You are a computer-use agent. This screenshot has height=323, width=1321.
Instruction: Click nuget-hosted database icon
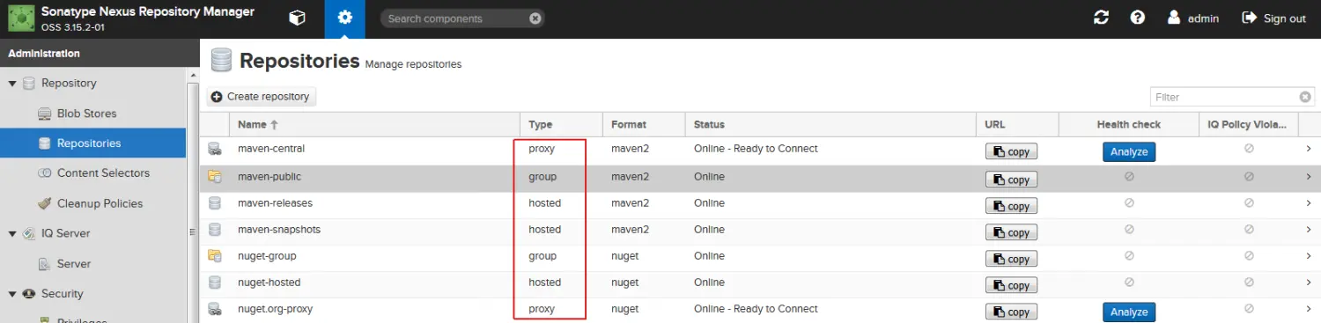[x=215, y=283]
